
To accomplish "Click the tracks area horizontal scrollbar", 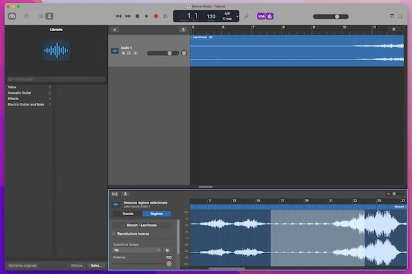I will (205, 187).
